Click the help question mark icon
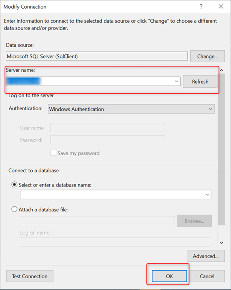 click(201, 6)
